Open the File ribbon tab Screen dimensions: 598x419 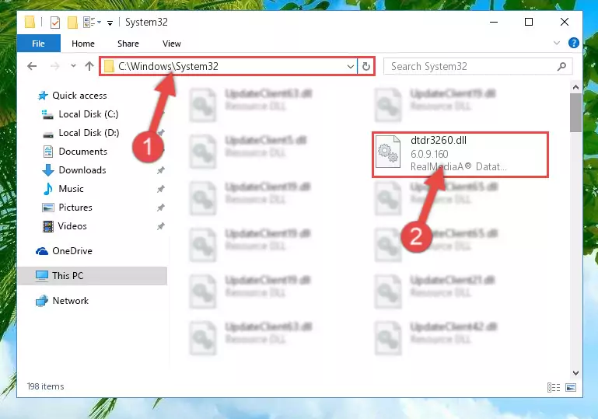tap(39, 44)
